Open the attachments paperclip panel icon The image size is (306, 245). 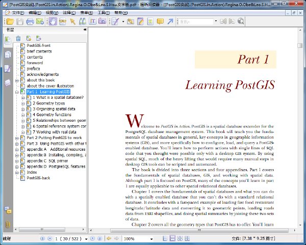click(8, 225)
